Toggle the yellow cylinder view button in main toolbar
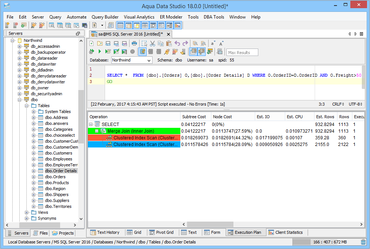The width and height of the screenshot is (370, 249). click(x=137, y=25)
